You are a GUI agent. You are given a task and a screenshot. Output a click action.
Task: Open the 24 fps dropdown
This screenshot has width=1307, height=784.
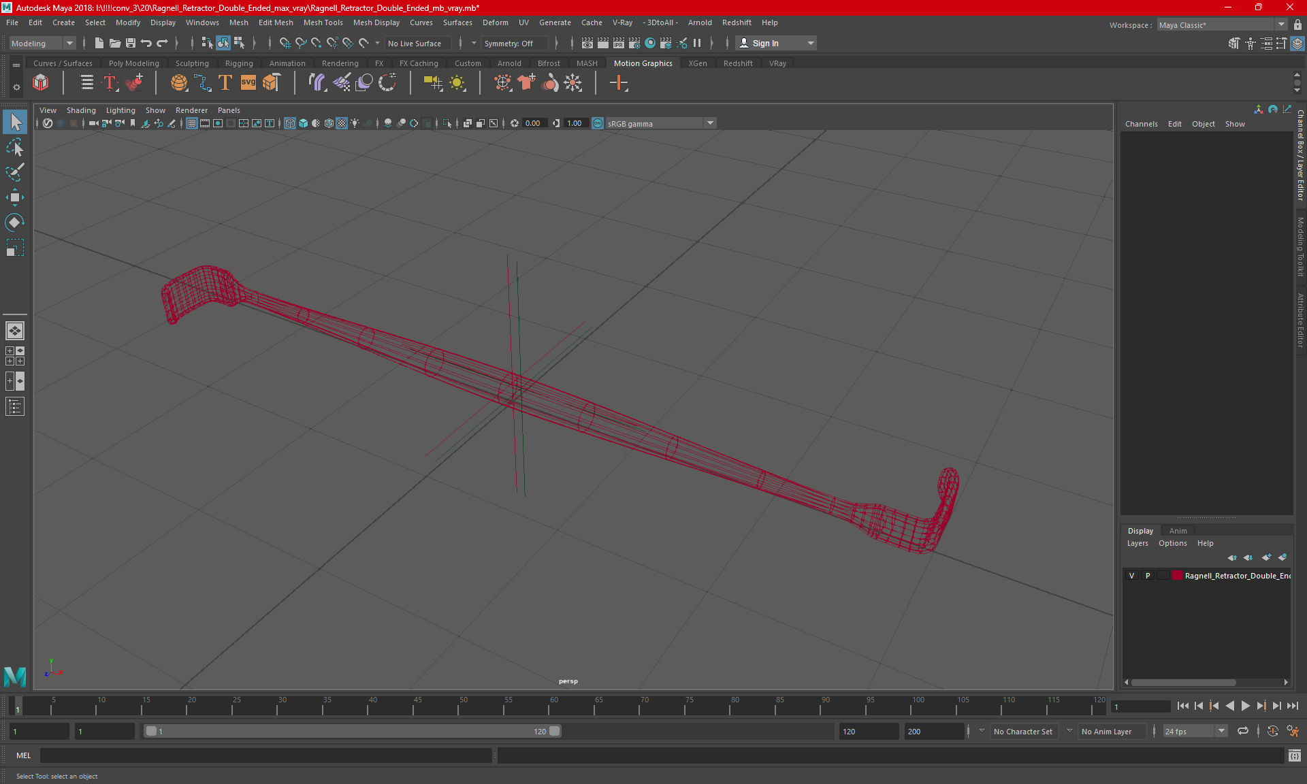(x=1195, y=732)
